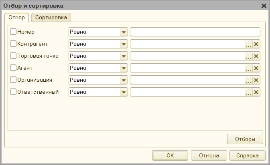Check the Организация filter checkbox

[x=13, y=80]
